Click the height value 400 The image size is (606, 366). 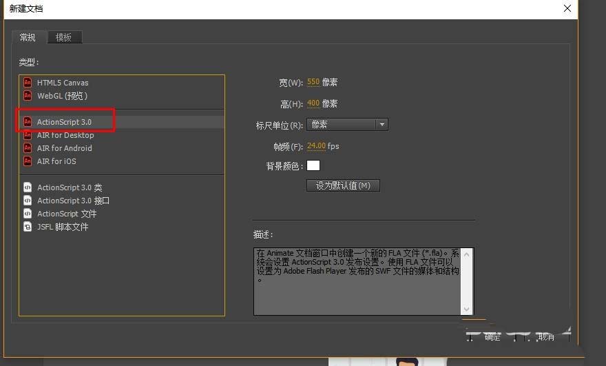pyautogui.click(x=313, y=103)
